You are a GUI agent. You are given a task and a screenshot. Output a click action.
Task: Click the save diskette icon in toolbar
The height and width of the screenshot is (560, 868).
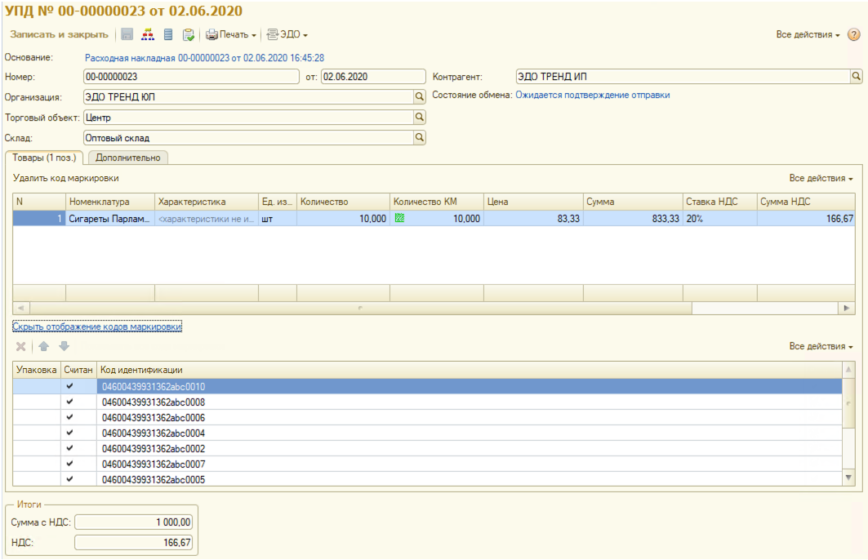tap(127, 35)
